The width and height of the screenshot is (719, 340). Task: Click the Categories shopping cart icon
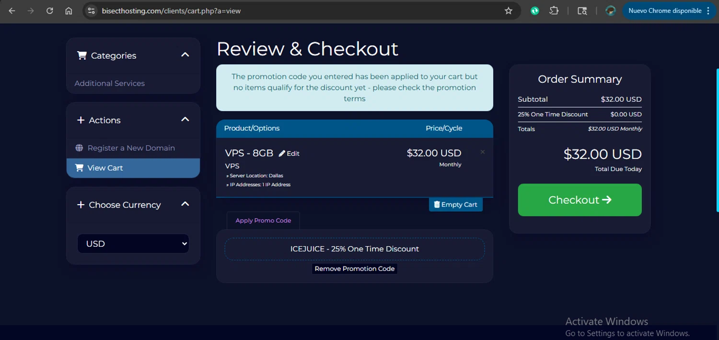coord(82,55)
